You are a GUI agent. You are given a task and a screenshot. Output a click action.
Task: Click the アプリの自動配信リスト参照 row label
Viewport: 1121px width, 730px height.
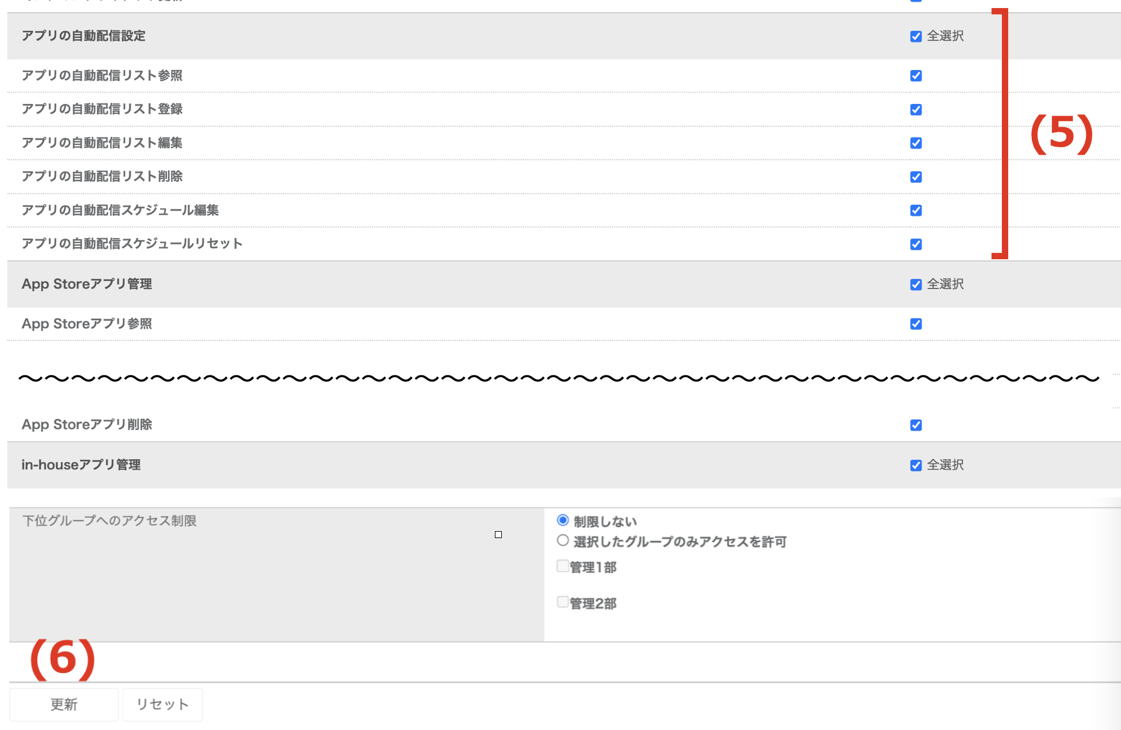[102, 75]
